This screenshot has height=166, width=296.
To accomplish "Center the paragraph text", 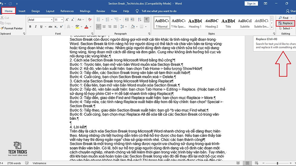I will pyautogui.click(x=104, y=27).
